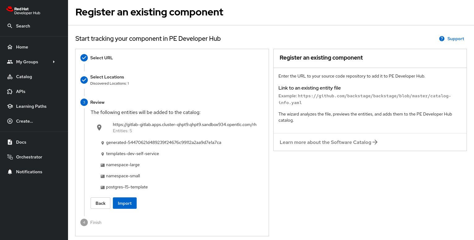The image size is (474, 240).
Task: Open the Support link
Action: click(451, 39)
